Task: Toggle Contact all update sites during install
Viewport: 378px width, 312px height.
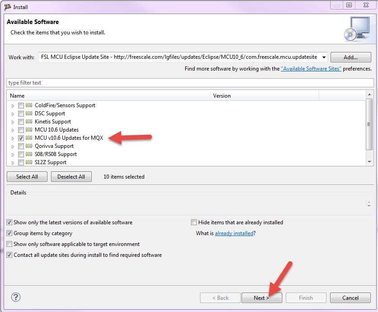Action: click(9, 255)
